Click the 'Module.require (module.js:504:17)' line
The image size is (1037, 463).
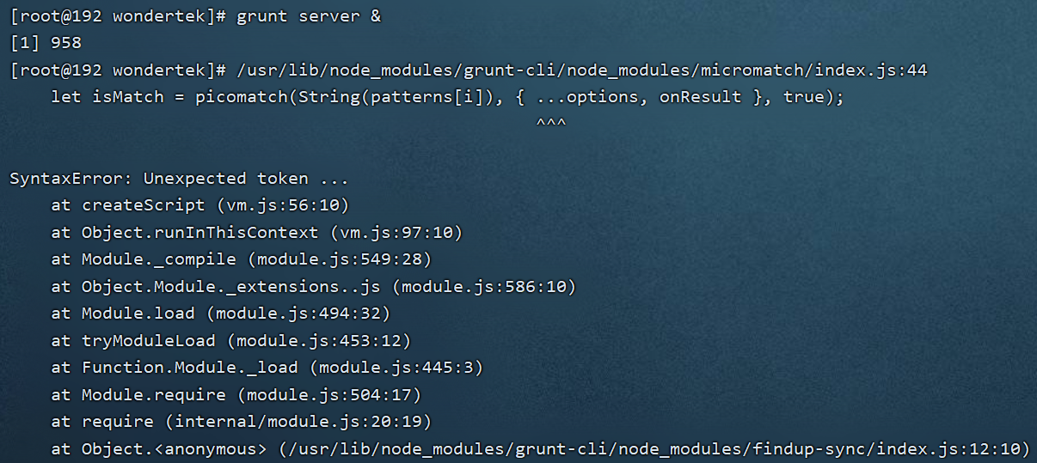click(x=236, y=395)
